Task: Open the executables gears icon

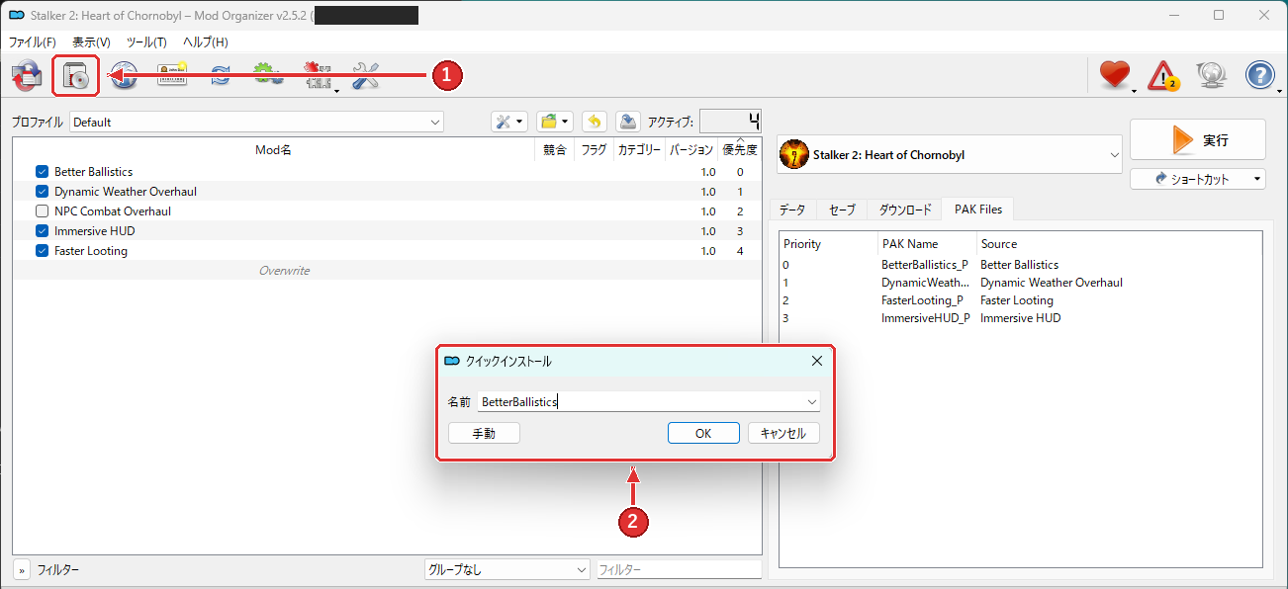Action: point(268,76)
